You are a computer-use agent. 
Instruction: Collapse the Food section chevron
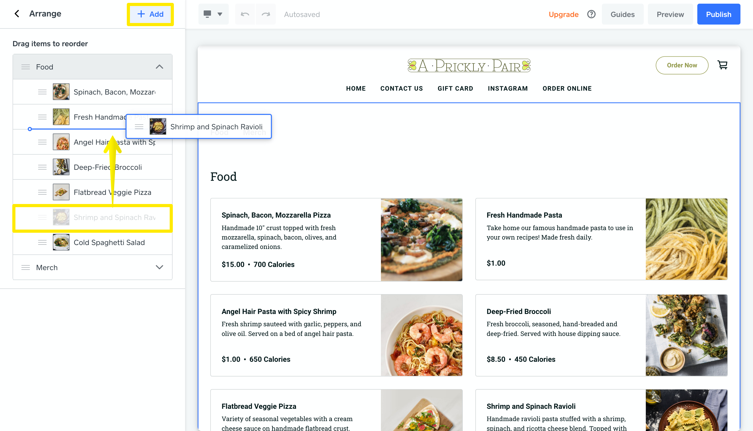pos(160,67)
